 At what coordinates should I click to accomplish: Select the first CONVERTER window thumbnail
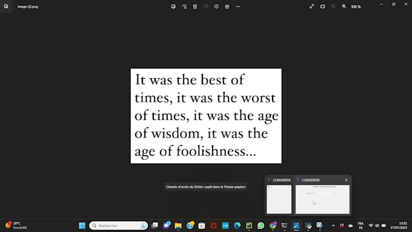(x=279, y=199)
